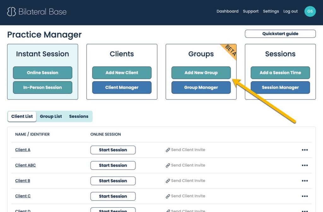Open Support in top navigation
323x212 pixels.
pos(250,11)
